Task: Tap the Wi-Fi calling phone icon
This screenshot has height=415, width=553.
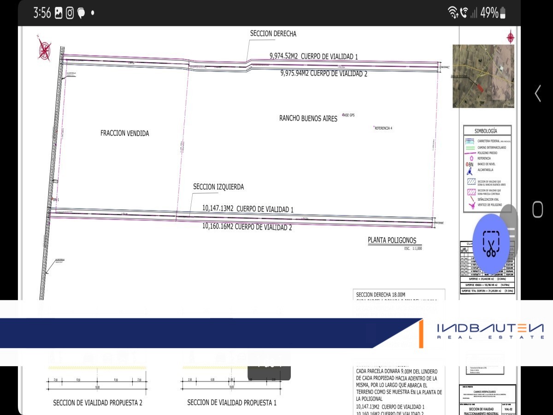Action: 464,13
